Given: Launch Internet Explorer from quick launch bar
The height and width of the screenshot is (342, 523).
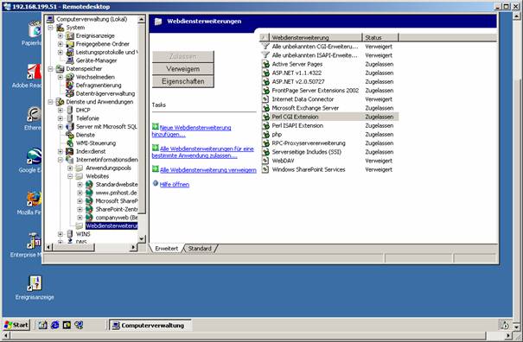Looking at the screenshot, I should 55,325.
